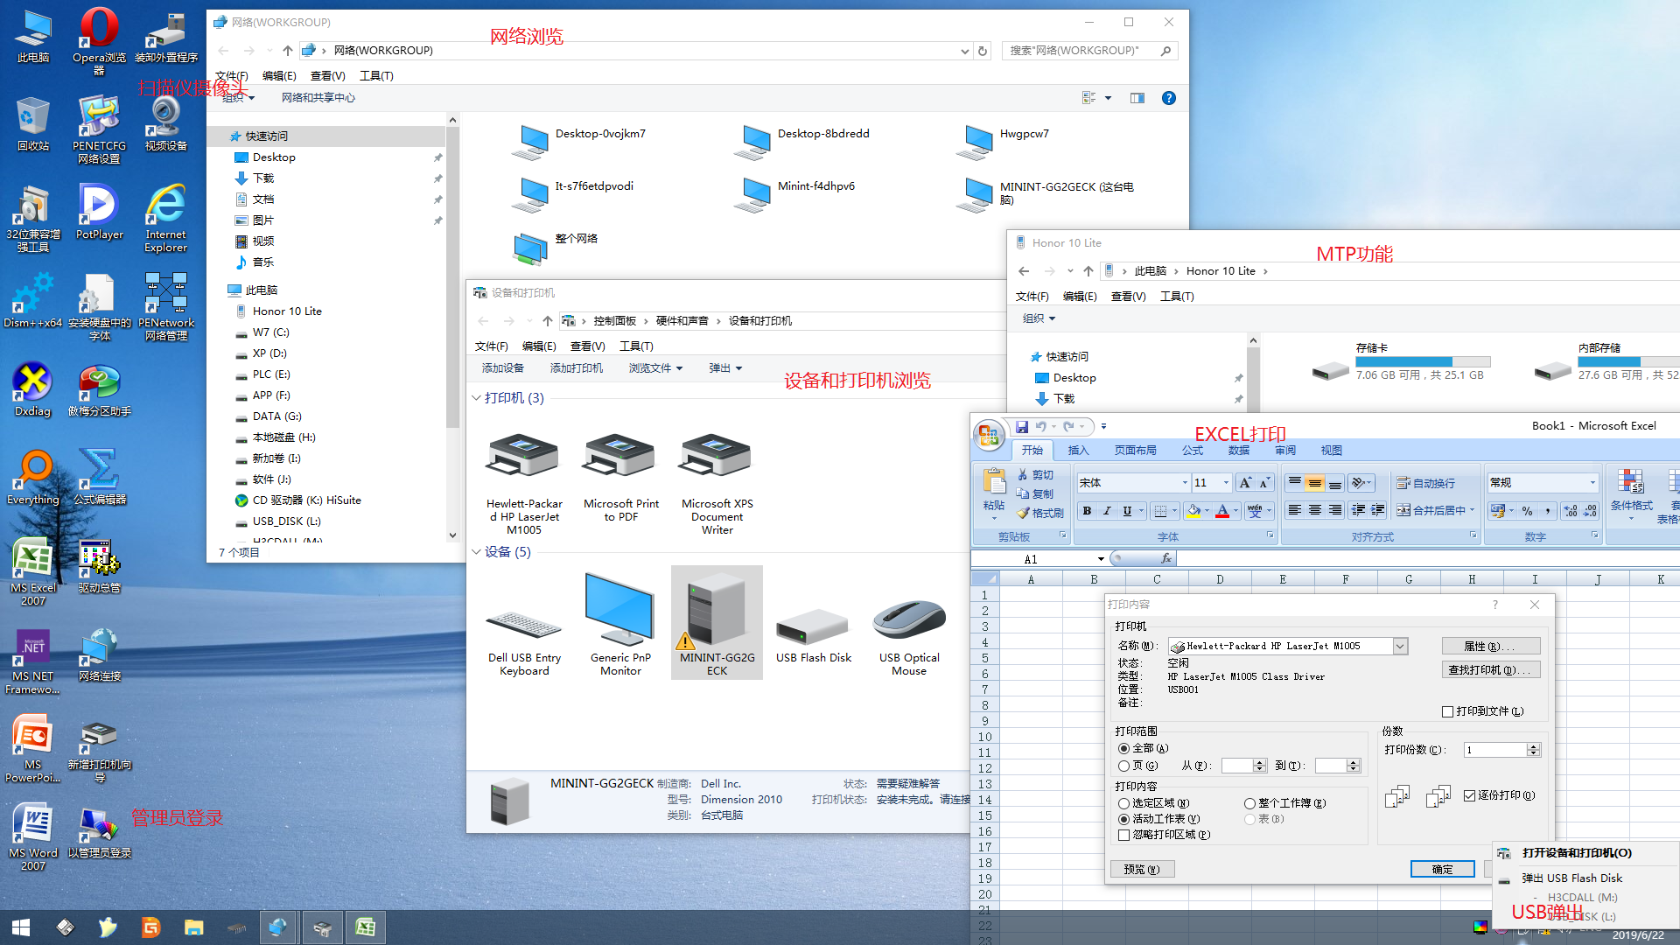Screen dimensions: 1680x945
Task: Select the 活动工作表(V) radio button
Action: pyautogui.click(x=1124, y=820)
